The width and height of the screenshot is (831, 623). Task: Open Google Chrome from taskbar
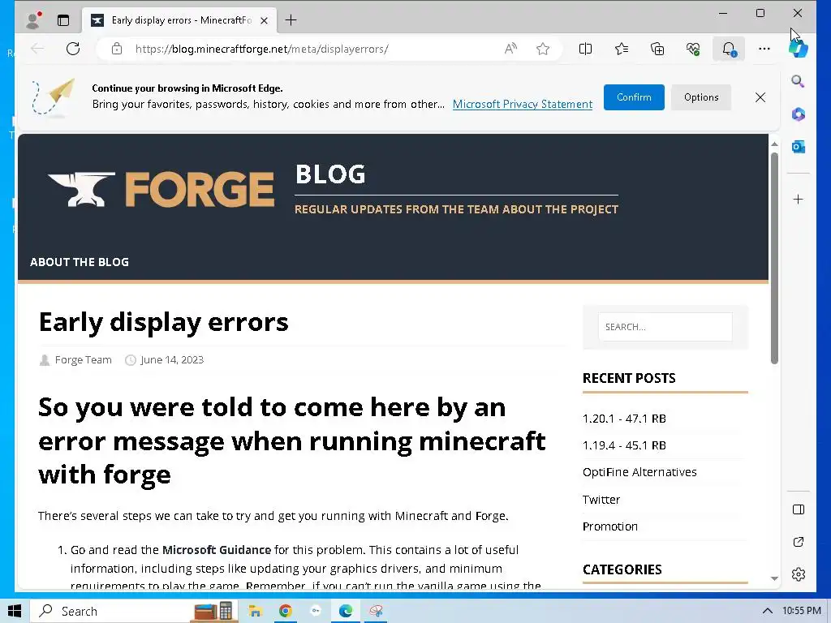tap(285, 612)
